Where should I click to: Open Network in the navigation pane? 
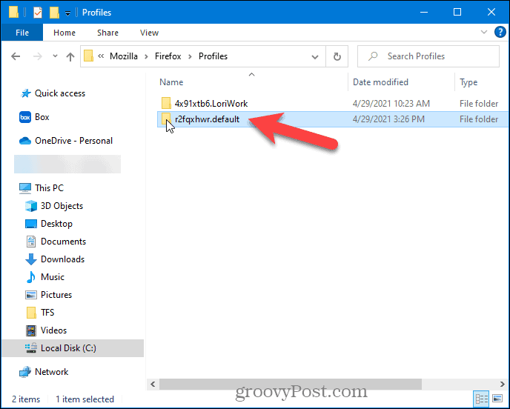(51, 372)
